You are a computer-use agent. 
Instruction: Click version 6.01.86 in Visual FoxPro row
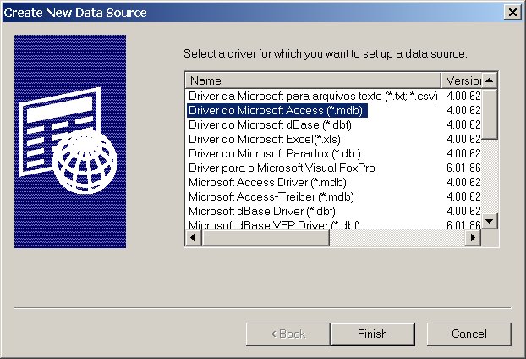(x=463, y=168)
